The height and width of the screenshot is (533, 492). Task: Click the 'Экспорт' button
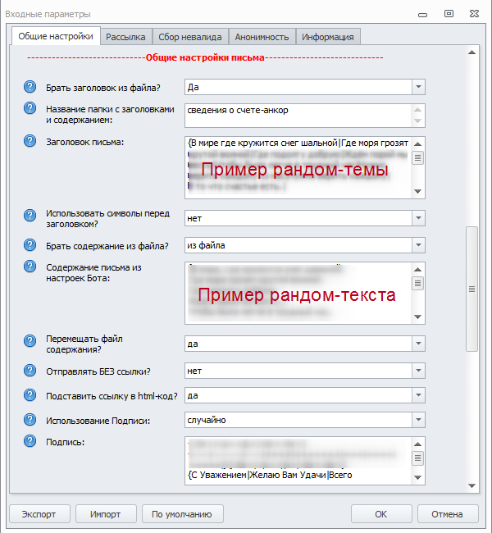[x=39, y=514]
